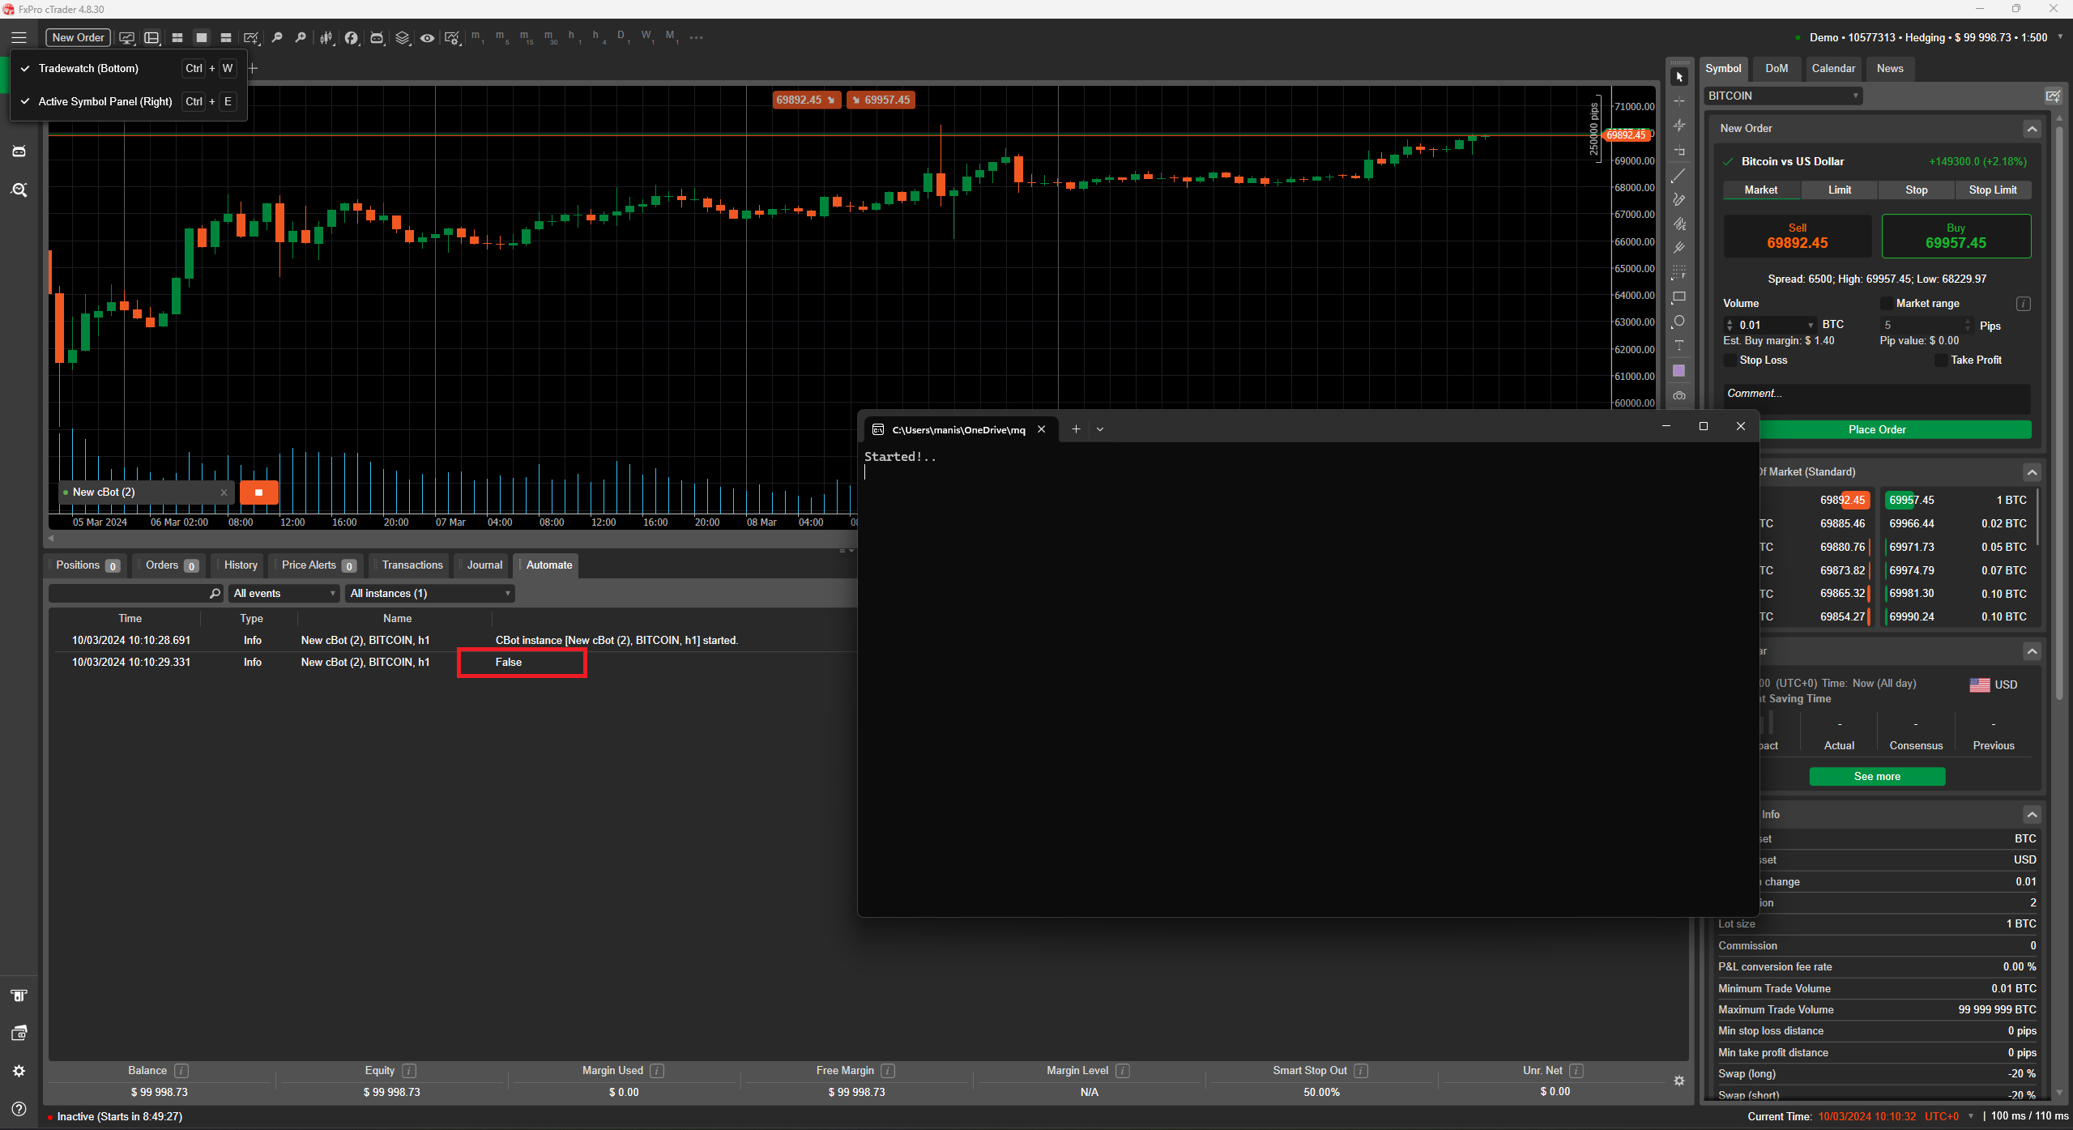This screenshot has width=2073, height=1130.
Task: Select the m1 timeframe
Action: (476, 37)
